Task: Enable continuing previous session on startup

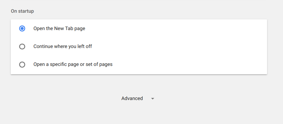Action: pyautogui.click(x=22, y=47)
